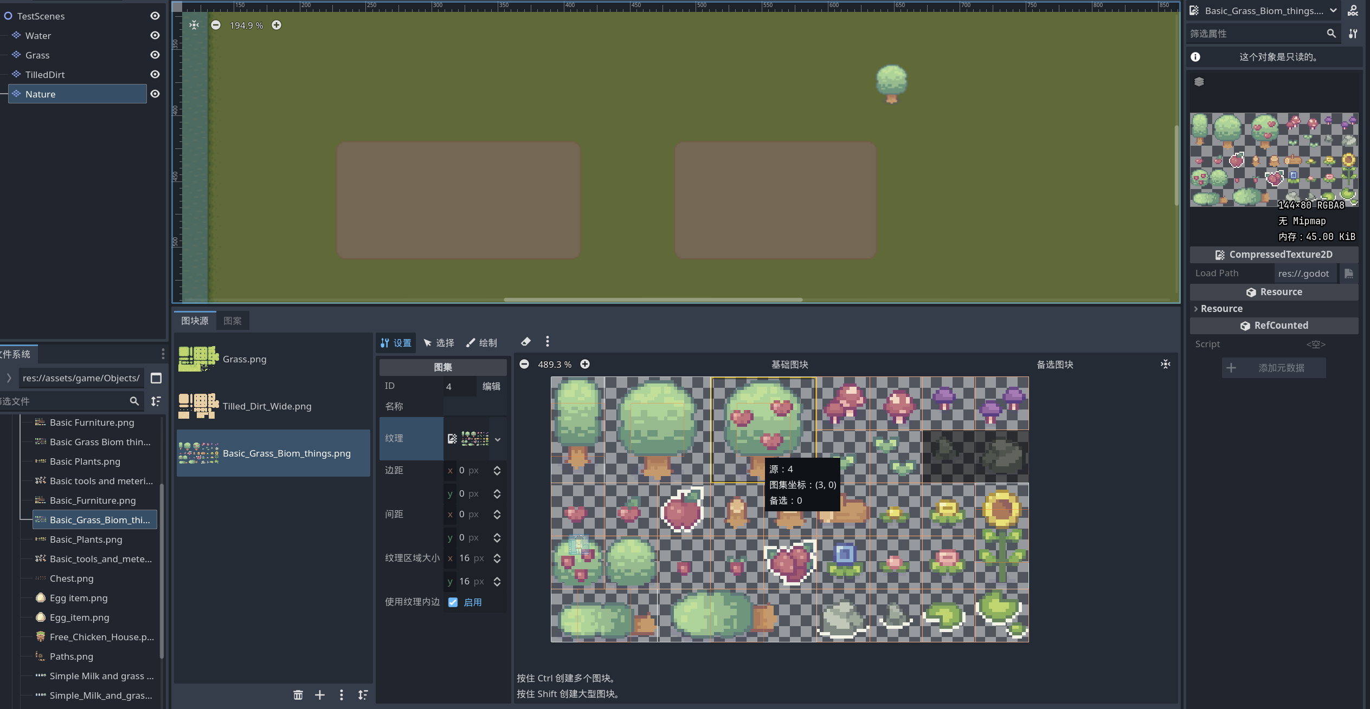
Task: Add new tile source with plus icon
Action: click(x=320, y=695)
